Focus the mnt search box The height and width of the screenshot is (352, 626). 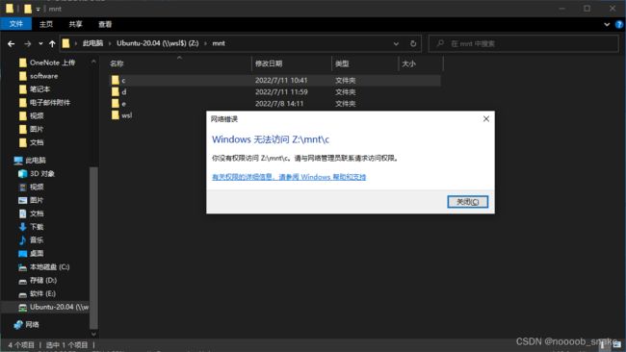523,43
